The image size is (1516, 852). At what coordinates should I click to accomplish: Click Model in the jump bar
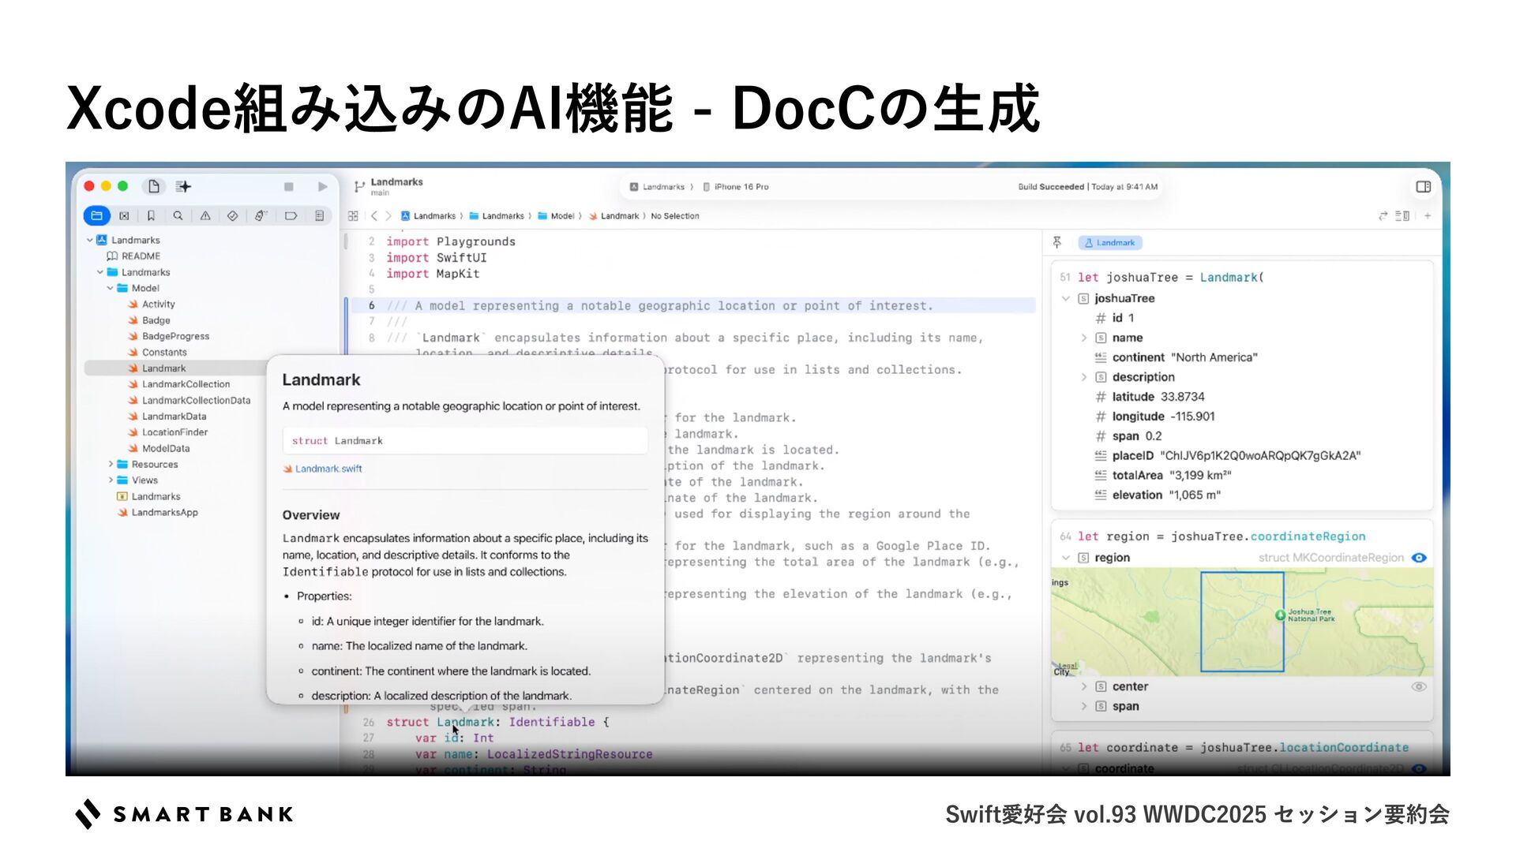[x=557, y=215]
